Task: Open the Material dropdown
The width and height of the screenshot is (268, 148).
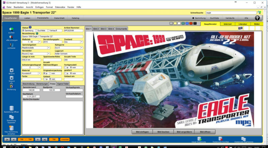Action: [40, 73]
